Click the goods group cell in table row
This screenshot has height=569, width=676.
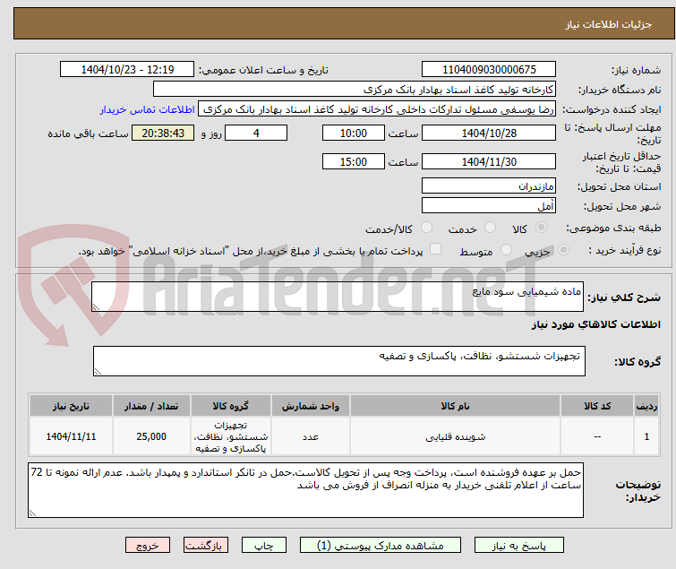coord(231,436)
